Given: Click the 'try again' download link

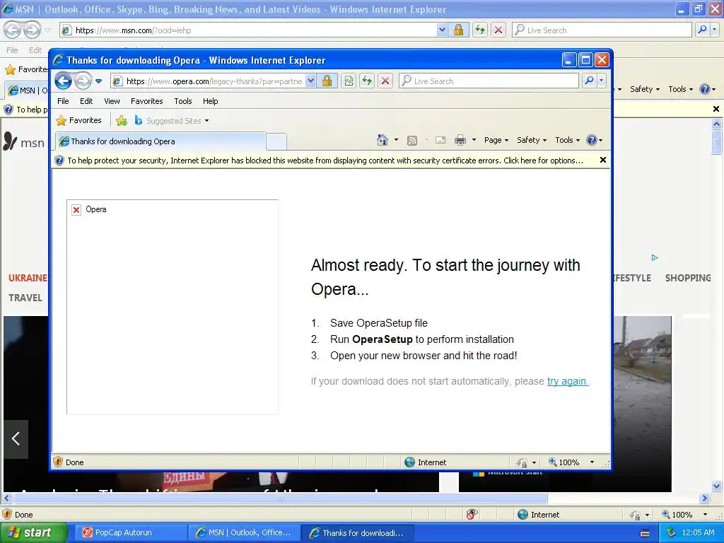Looking at the screenshot, I should pos(567,381).
